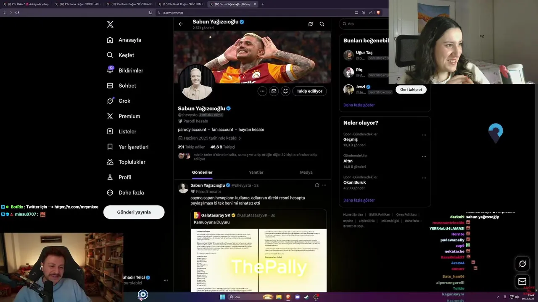Click floating Grok button at bottom right

click(x=522, y=263)
